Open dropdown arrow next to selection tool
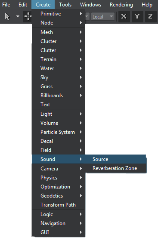The image size is (158, 241). point(18,16)
